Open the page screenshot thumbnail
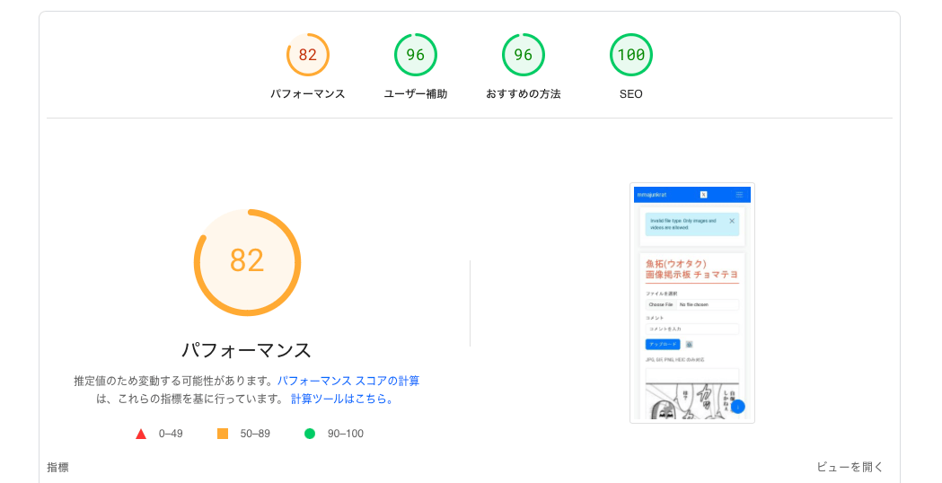The image size is (942, 483). point(692,303)
